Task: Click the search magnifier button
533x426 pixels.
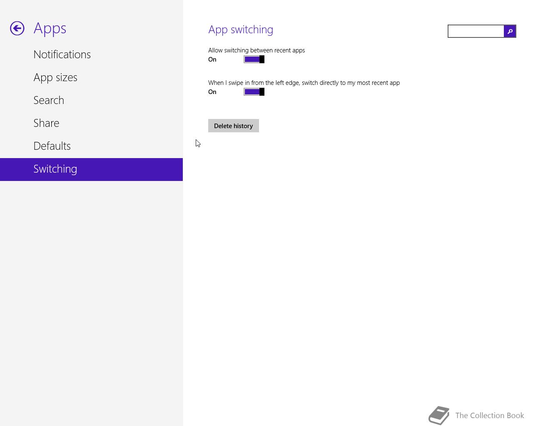Action: click(510, 31)
